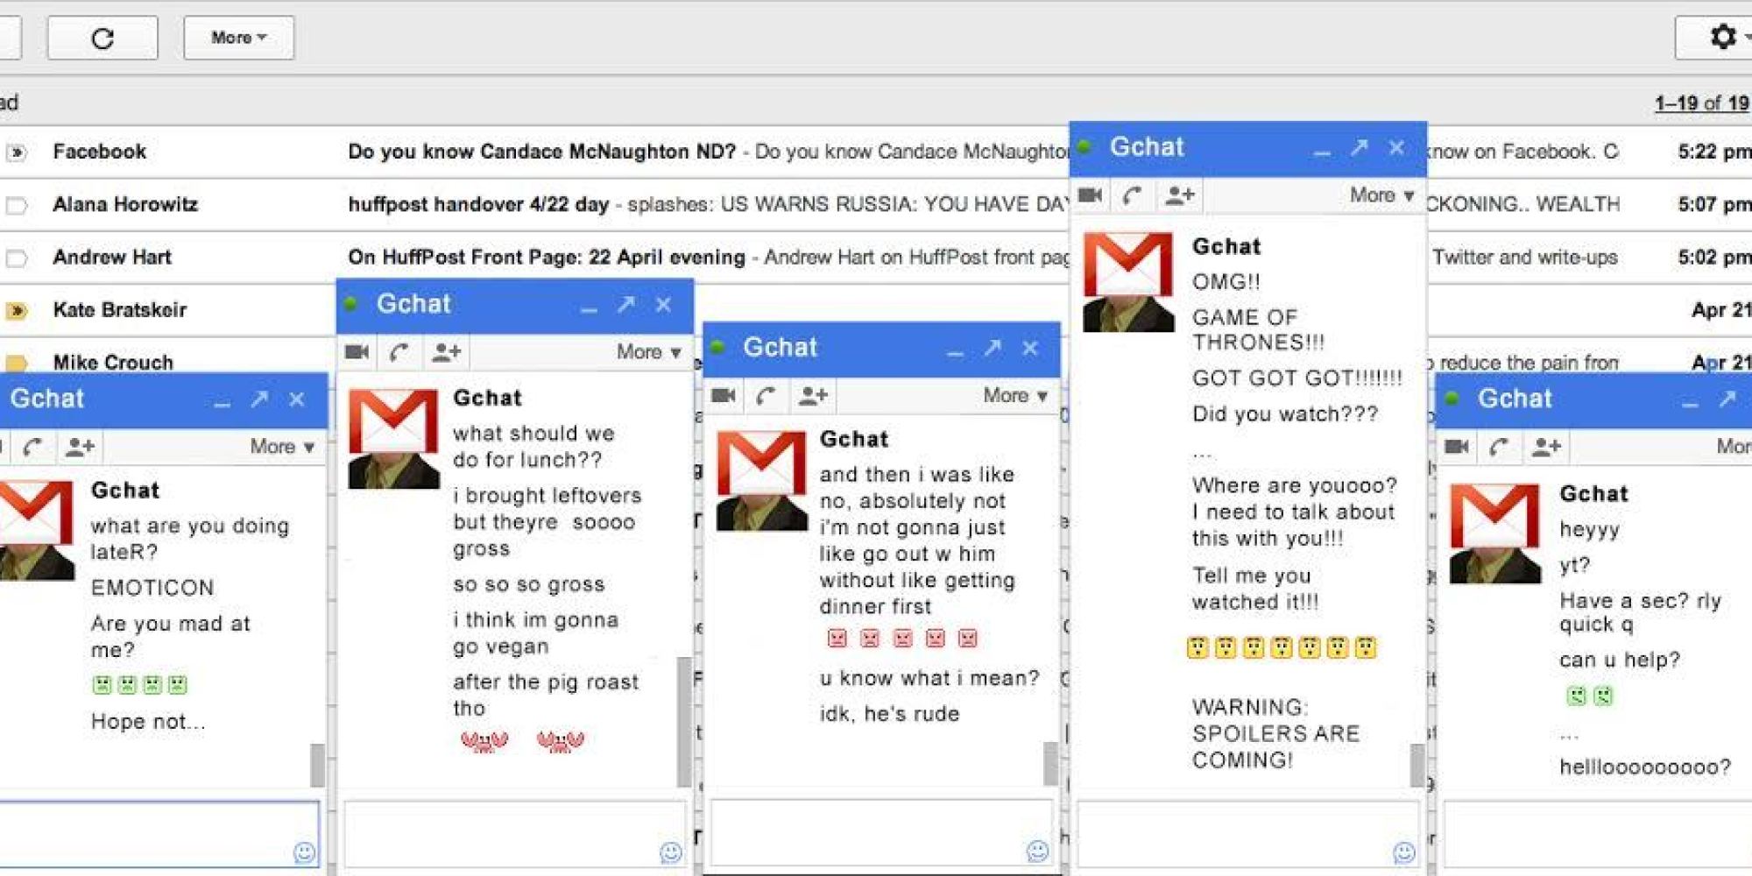Click contact avatar in the dinner chat
Viewport: 1752px width, 876px height.
coord(761,480)
